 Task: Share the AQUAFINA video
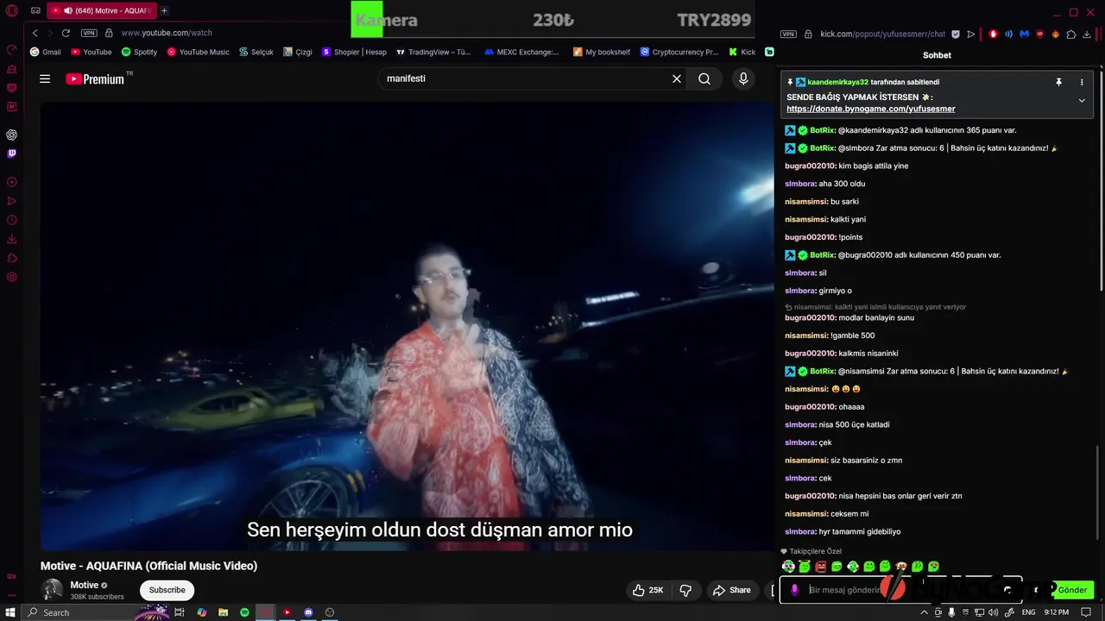[x=731, y=590]
